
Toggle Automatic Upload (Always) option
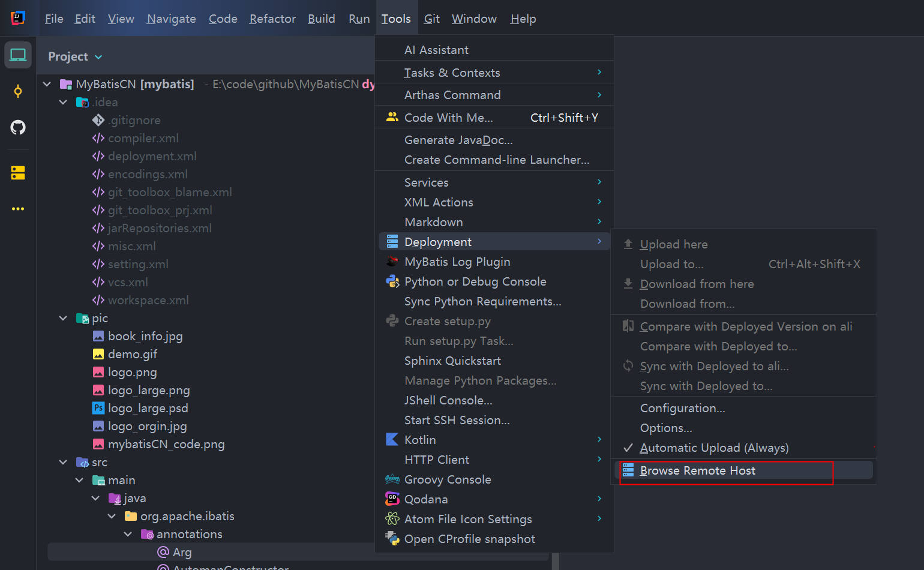click(744, 448)
